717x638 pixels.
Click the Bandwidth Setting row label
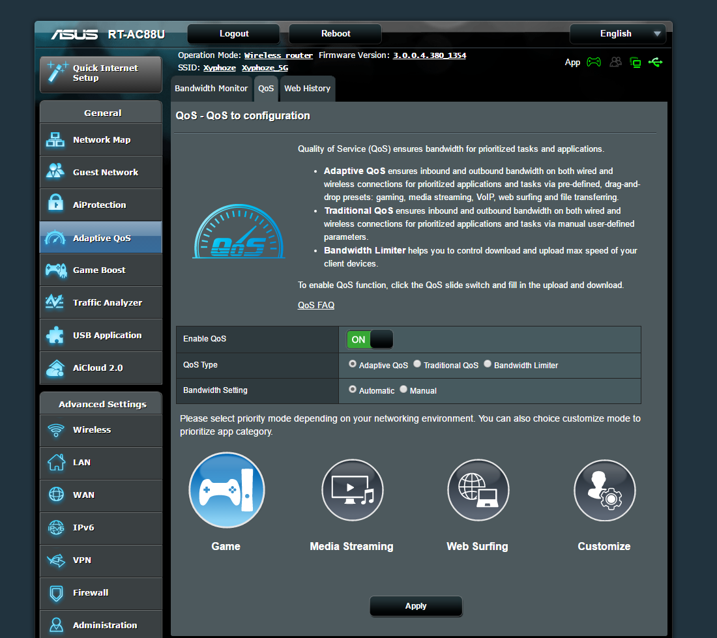click(x=215, y=390)
